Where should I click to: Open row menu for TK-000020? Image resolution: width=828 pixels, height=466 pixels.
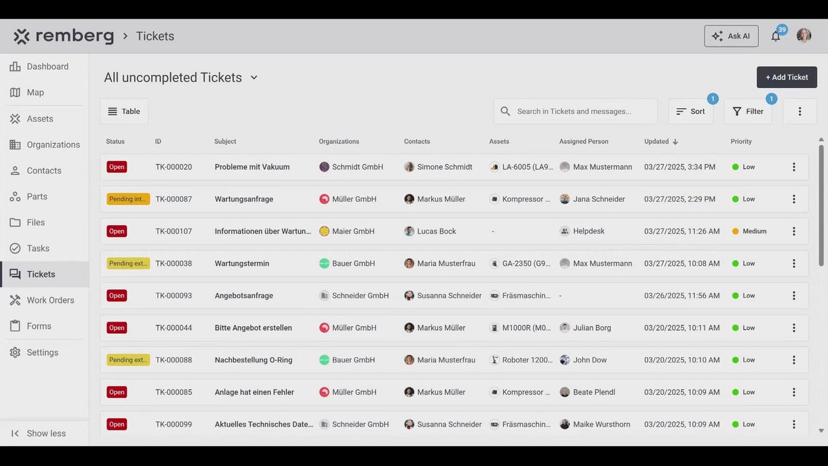[x=794, y=167]
